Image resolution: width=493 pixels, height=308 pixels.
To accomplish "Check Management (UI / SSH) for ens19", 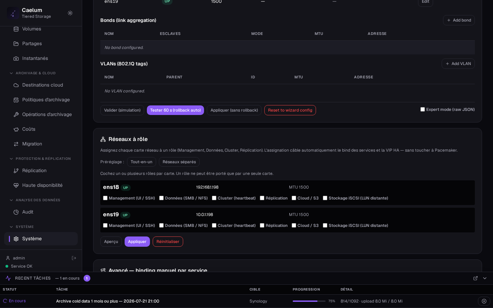I will point(105,226).
